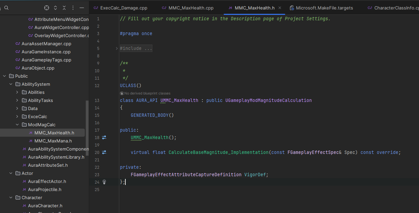Click the '#pragma once' directive
The image size is (419, 213).
point(136,33)
